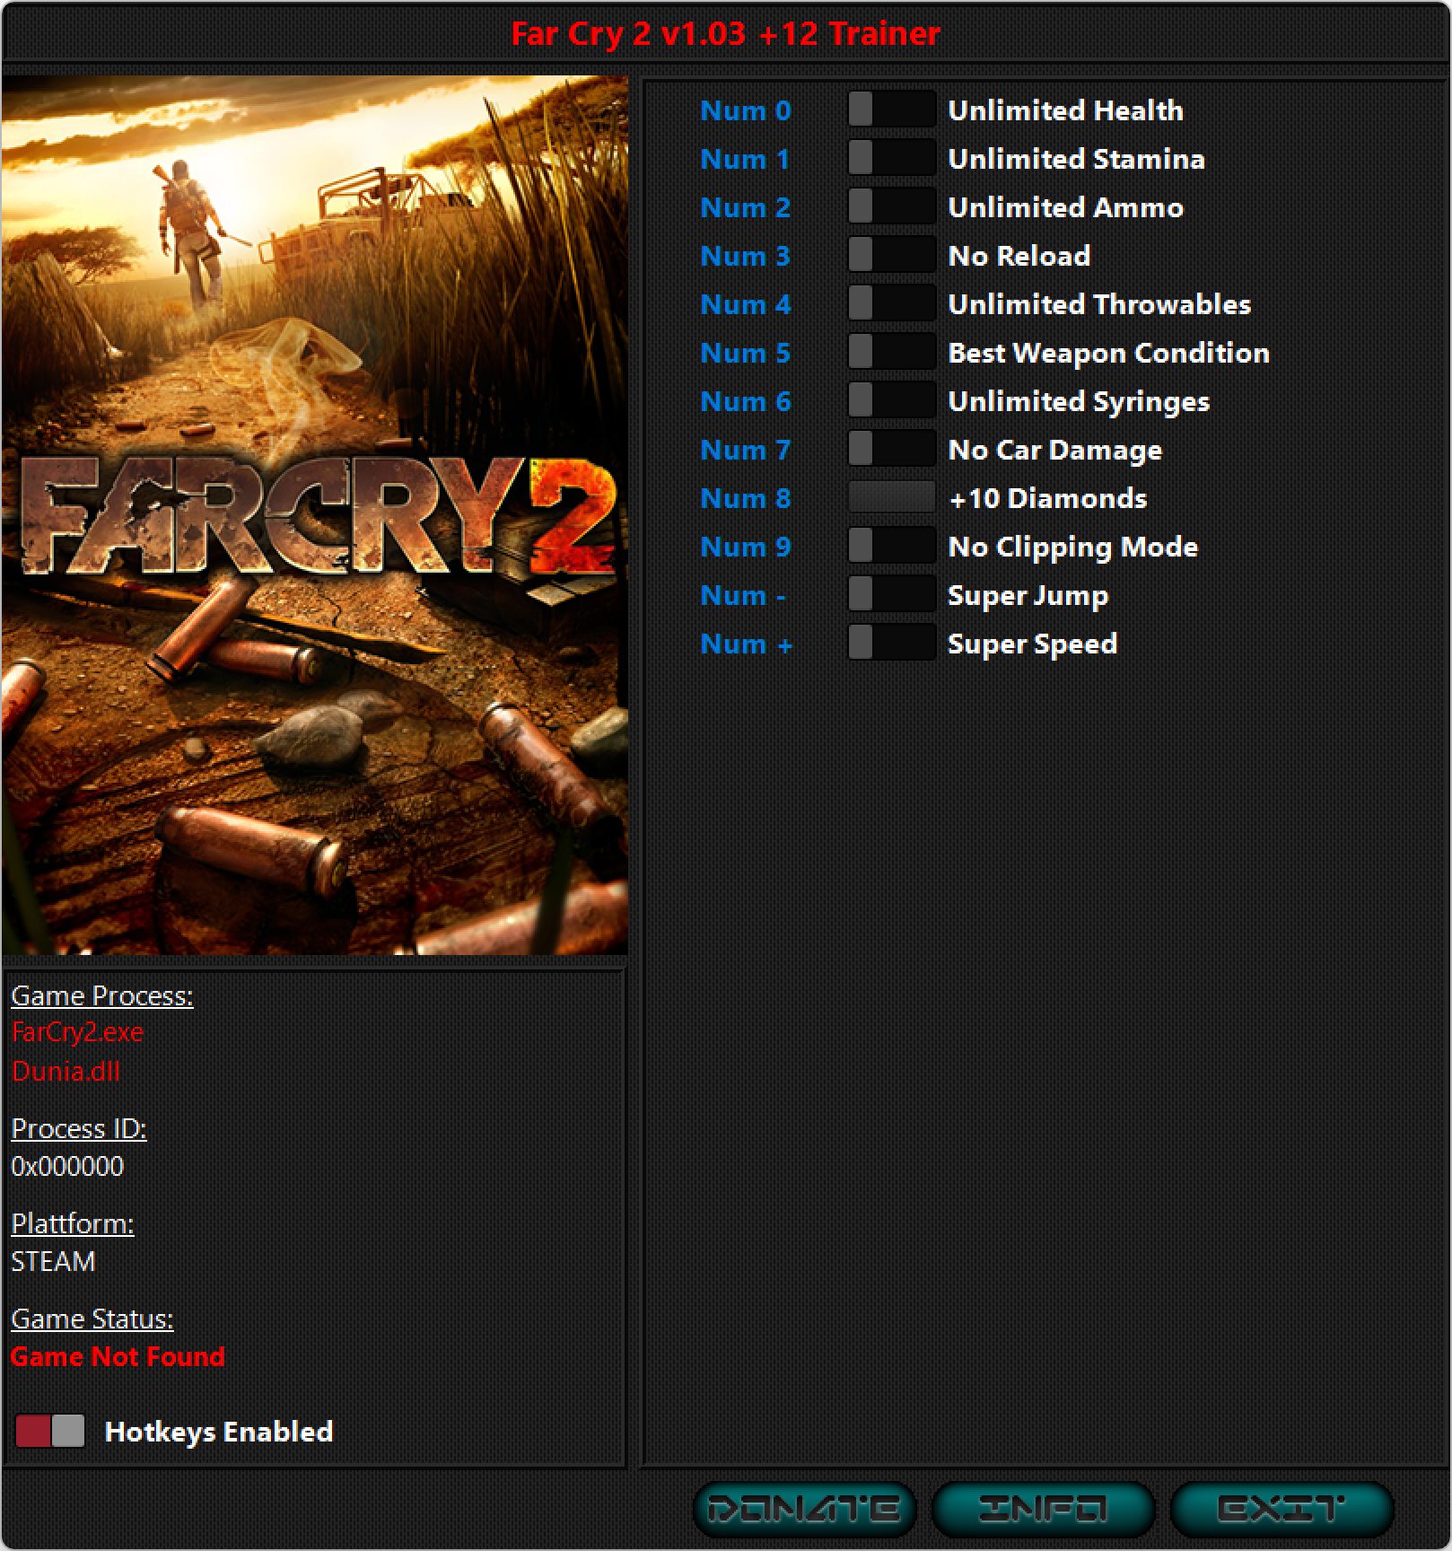Image resolution: width=1452 pixels, height=1551 pixels.
Task: Click the STEAM platform value
Action: [x=53, y=1261]
